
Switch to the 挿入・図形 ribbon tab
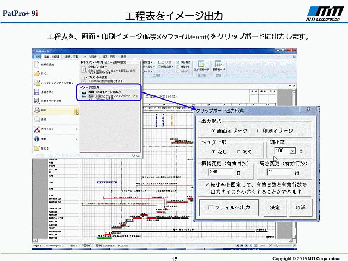point(109,57)
